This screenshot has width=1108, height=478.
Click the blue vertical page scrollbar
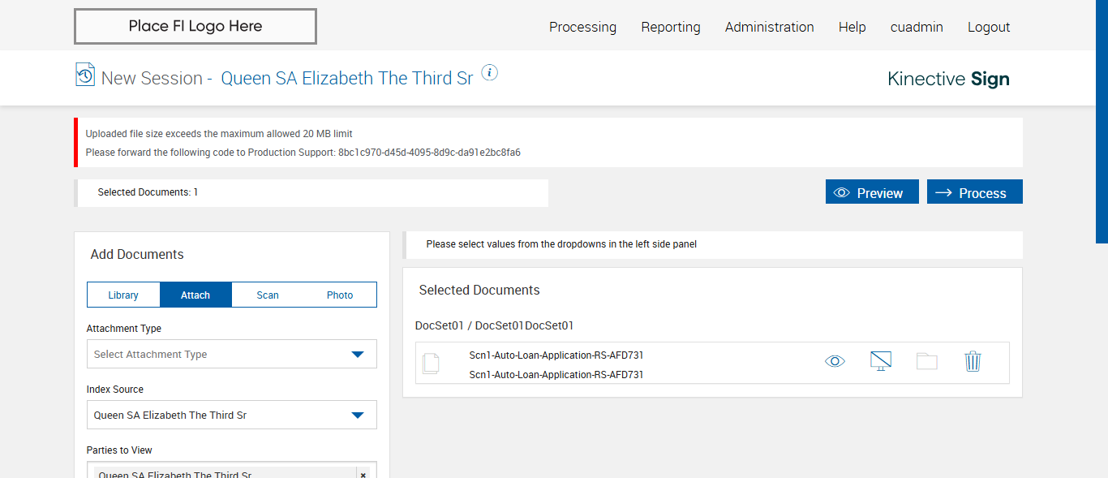pos(1102,122)
